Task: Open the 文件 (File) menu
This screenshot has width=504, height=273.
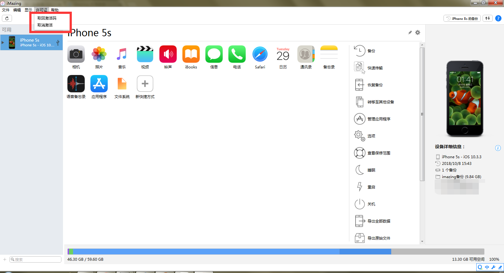Action: [6, 10]
